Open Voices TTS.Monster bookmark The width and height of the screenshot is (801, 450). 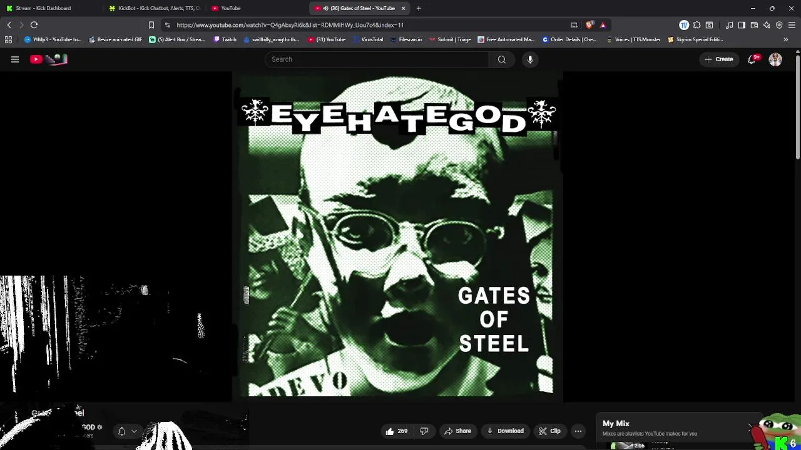[x=633, y=39]
